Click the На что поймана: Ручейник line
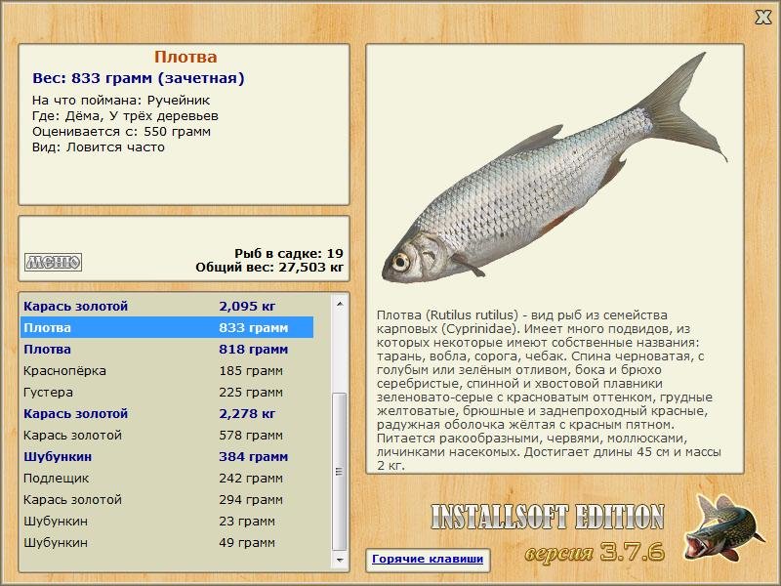This screenshot has width=781, height=586. pyautogui.click(x=121, y=101)
